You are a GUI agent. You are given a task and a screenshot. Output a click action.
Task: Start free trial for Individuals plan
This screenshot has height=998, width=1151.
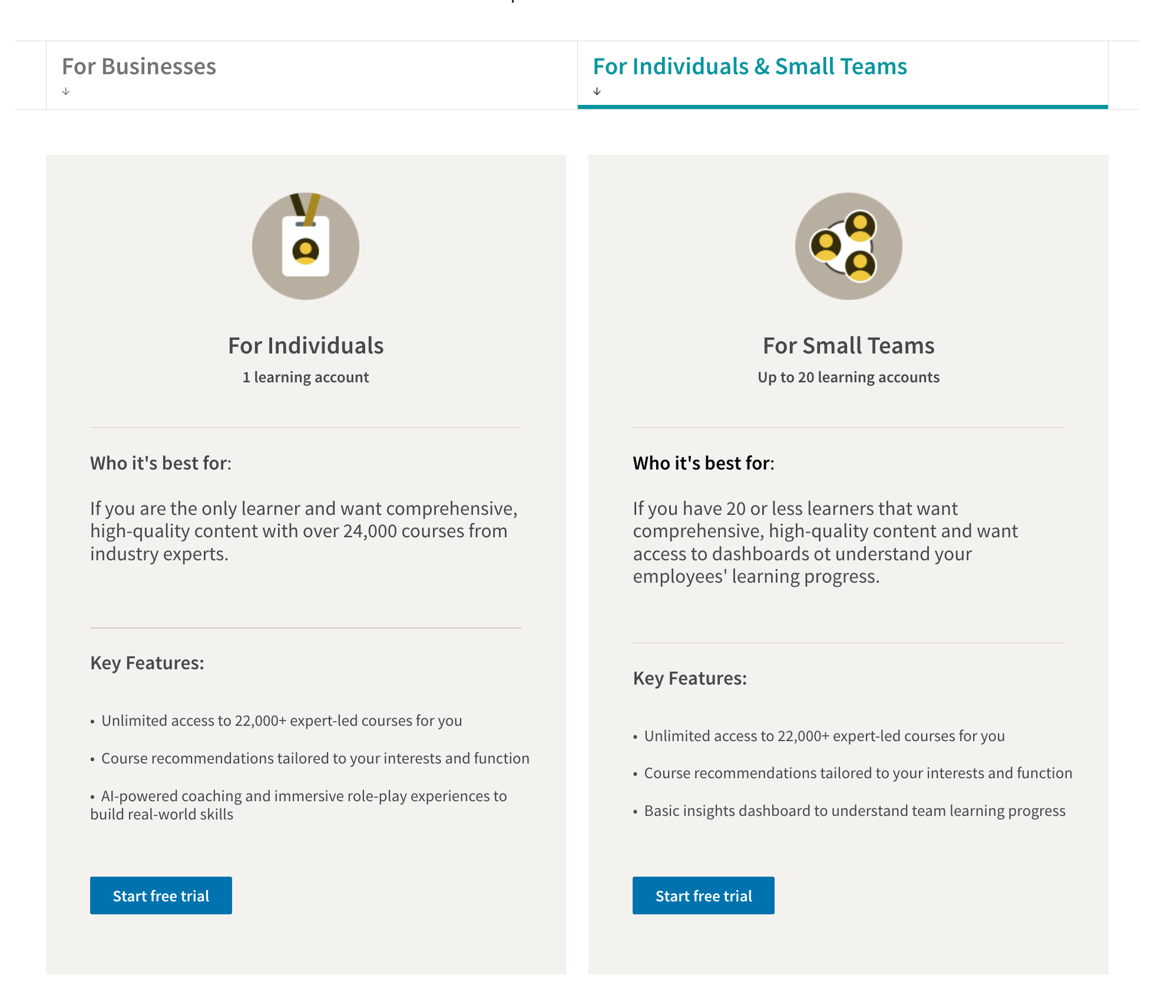coord(161,895)
